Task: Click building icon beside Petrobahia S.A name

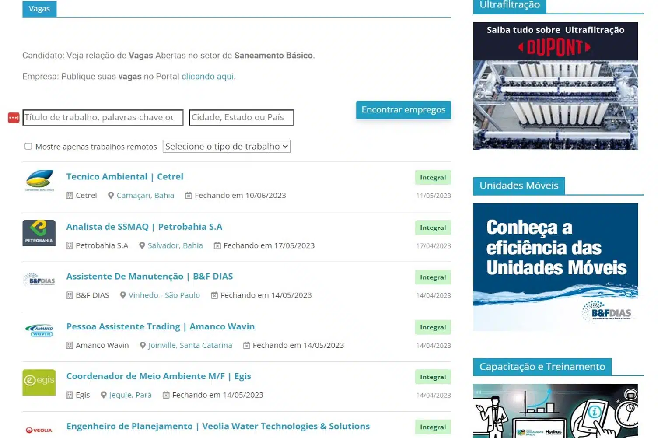Action: click(70, 246)
